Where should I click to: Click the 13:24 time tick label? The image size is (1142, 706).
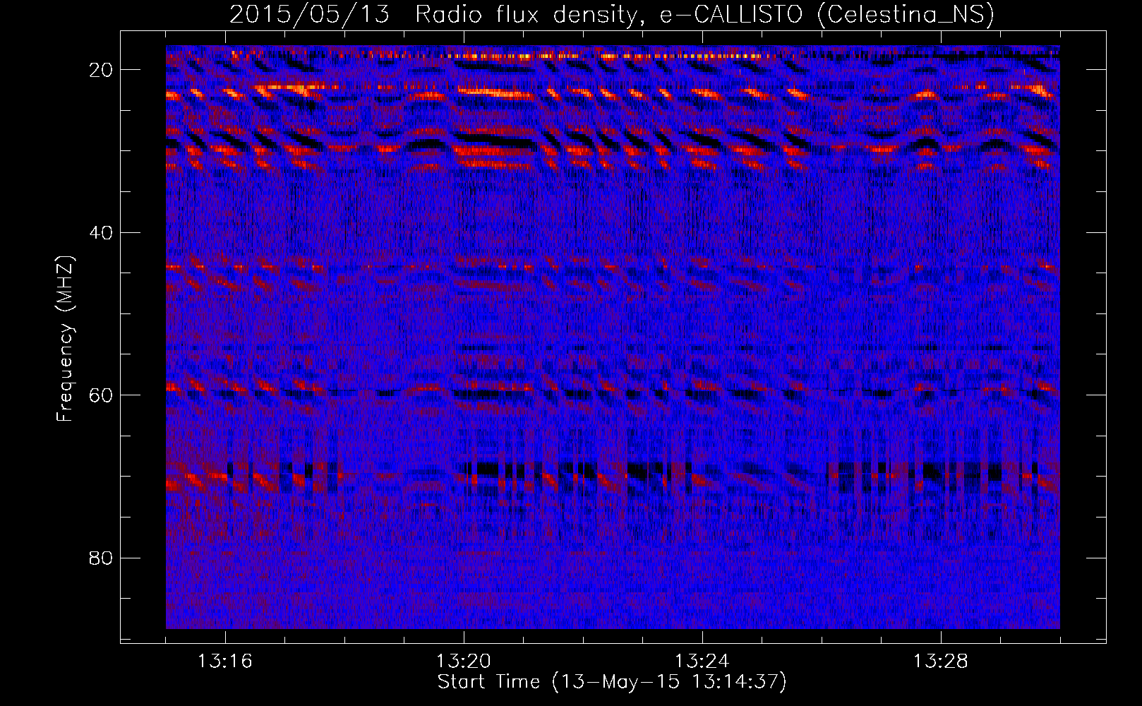[x=702, y=662]
